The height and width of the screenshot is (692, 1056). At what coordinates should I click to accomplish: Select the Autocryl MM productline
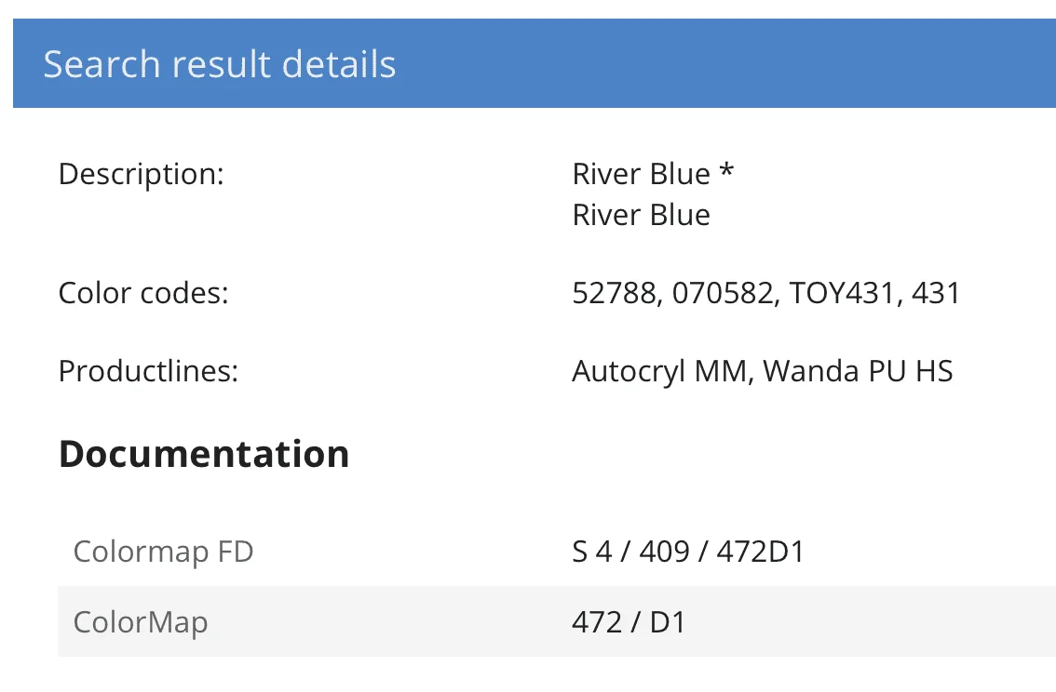pos(661,371)
